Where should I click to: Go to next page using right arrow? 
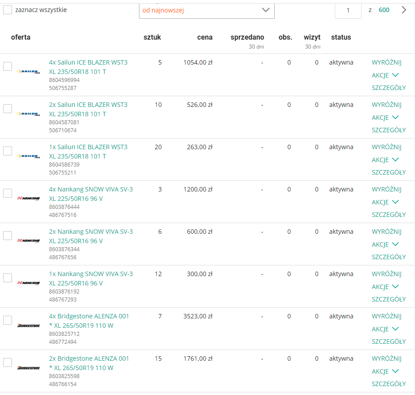coord(404,10)
